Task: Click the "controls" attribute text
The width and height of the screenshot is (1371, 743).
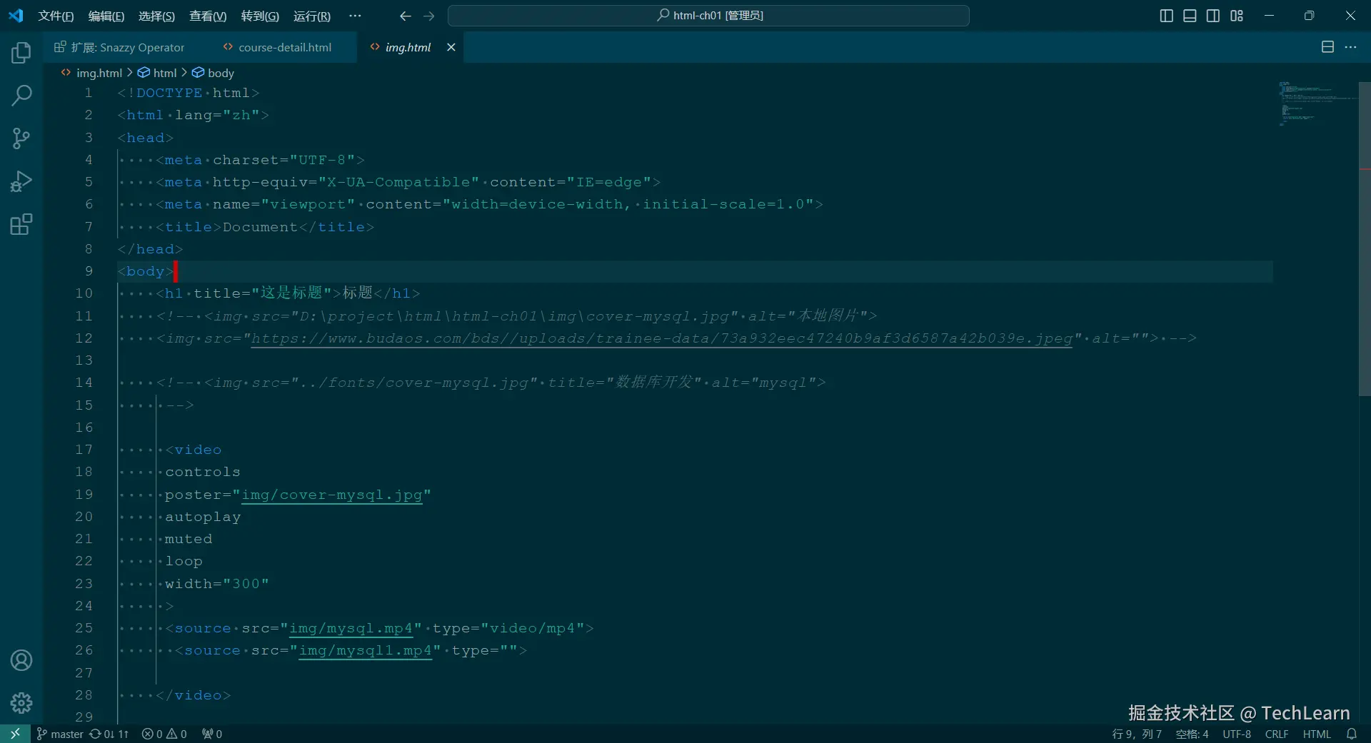Action: pos(203,472)
